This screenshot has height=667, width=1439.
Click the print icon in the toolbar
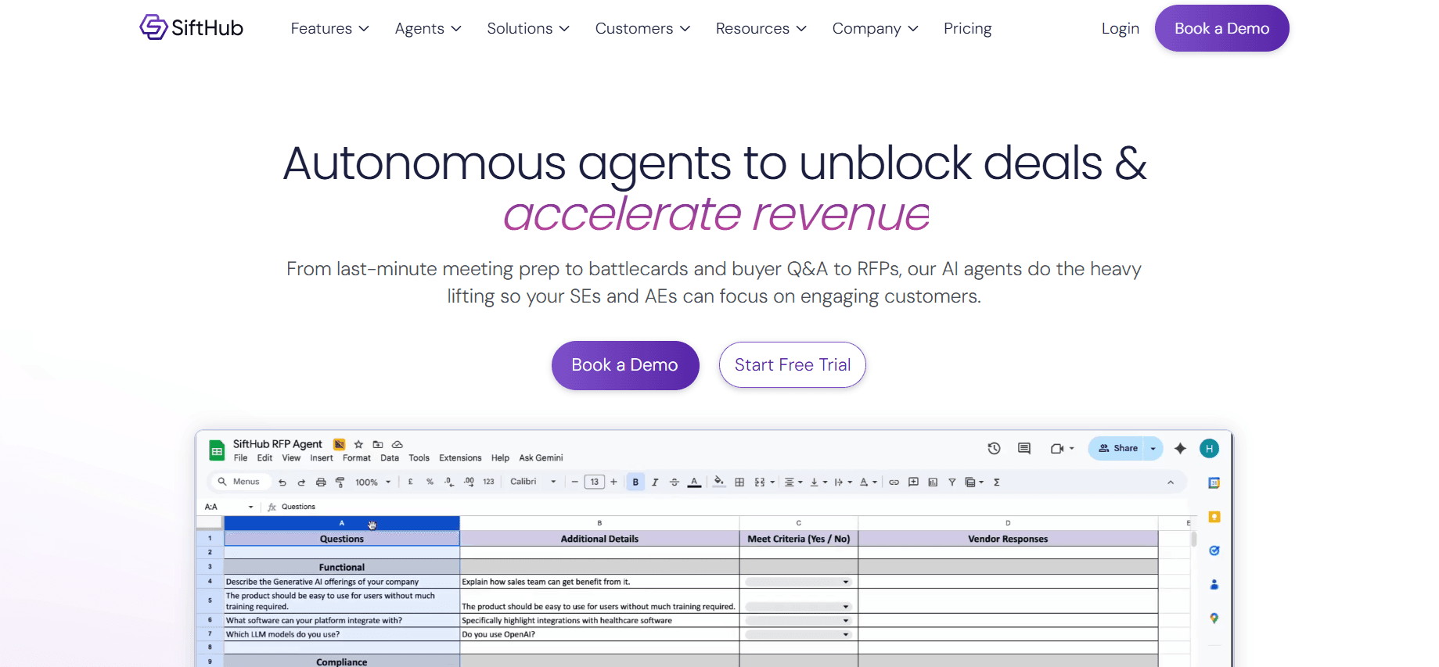tap(321, 482)
